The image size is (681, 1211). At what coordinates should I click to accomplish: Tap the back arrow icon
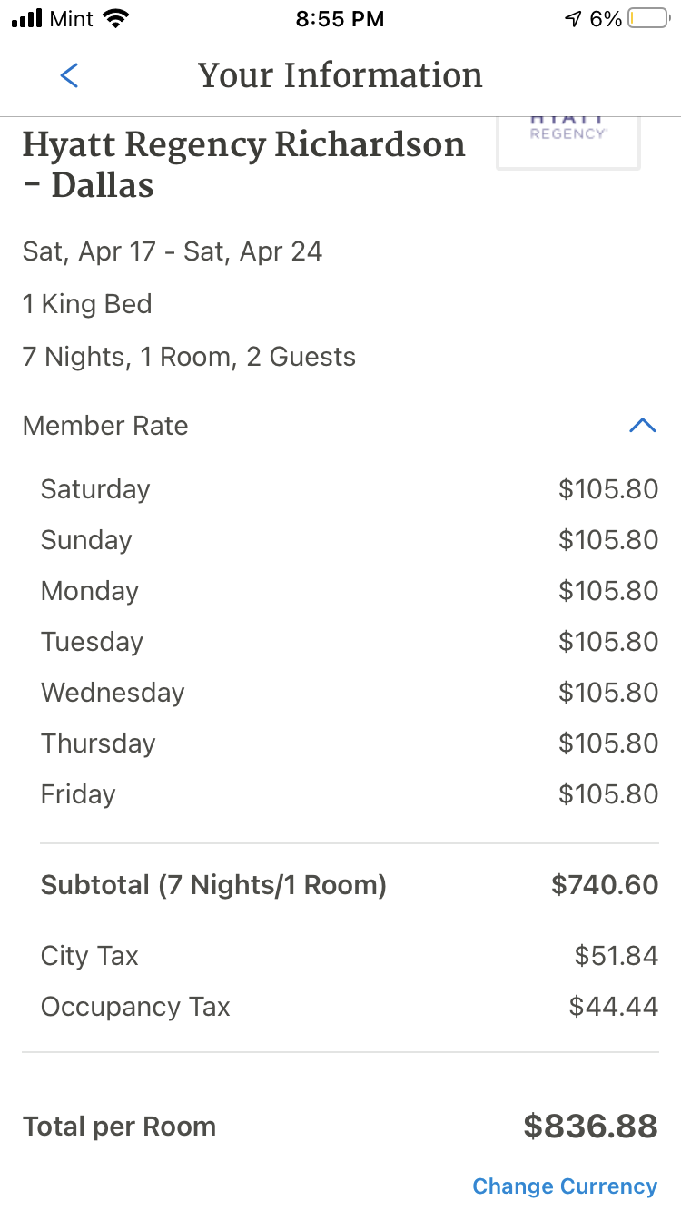point(69,75)
